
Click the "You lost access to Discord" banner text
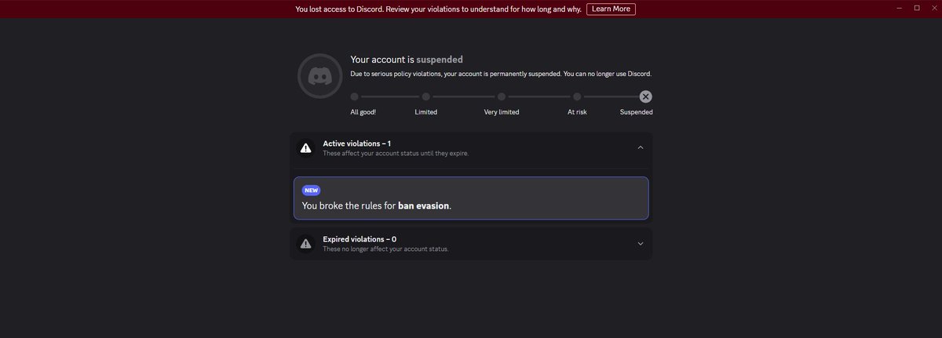pos(438,9)
